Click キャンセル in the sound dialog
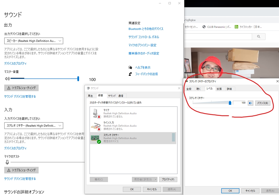The height and width of the screenshot is (195, 279). [x=152, y=189]
